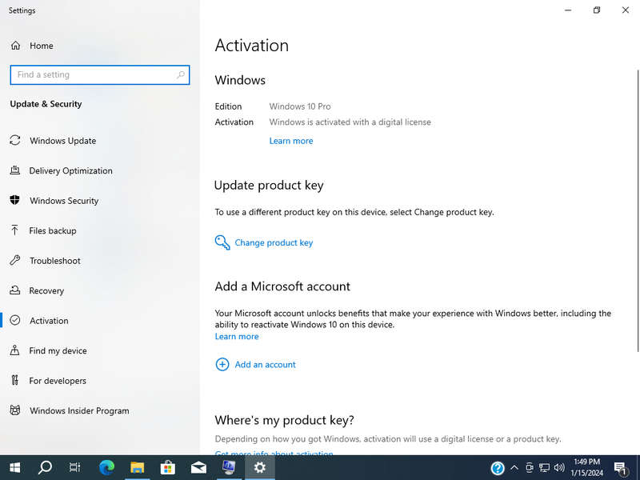Show hidden system tray icons
640x480 pixels.
514,468
